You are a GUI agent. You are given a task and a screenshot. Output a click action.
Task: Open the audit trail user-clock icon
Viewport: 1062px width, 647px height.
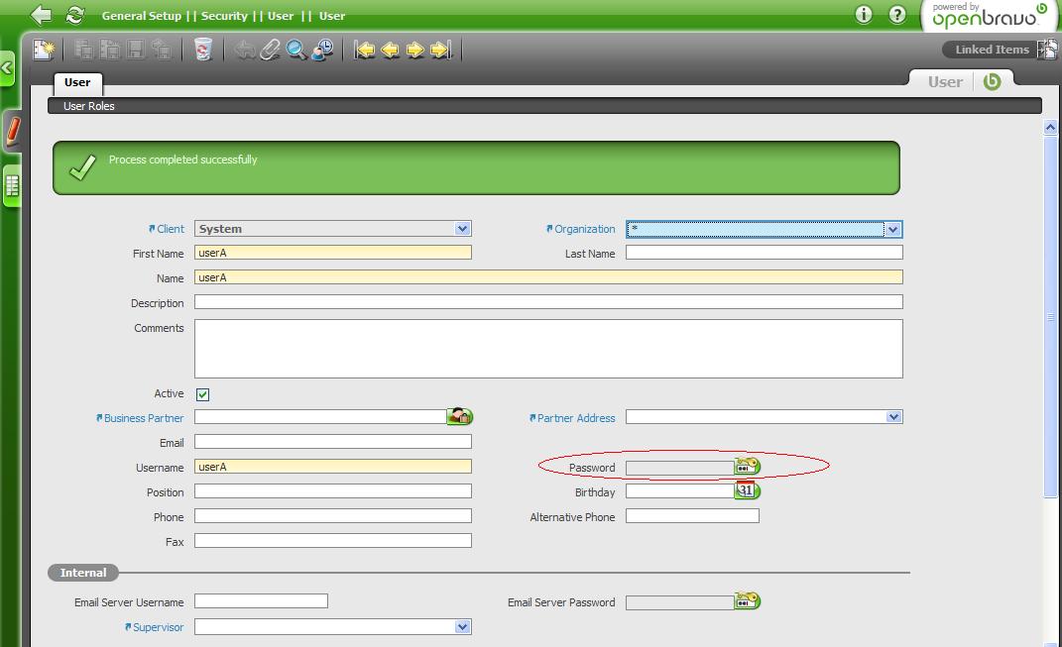click(x=322, y=50)
